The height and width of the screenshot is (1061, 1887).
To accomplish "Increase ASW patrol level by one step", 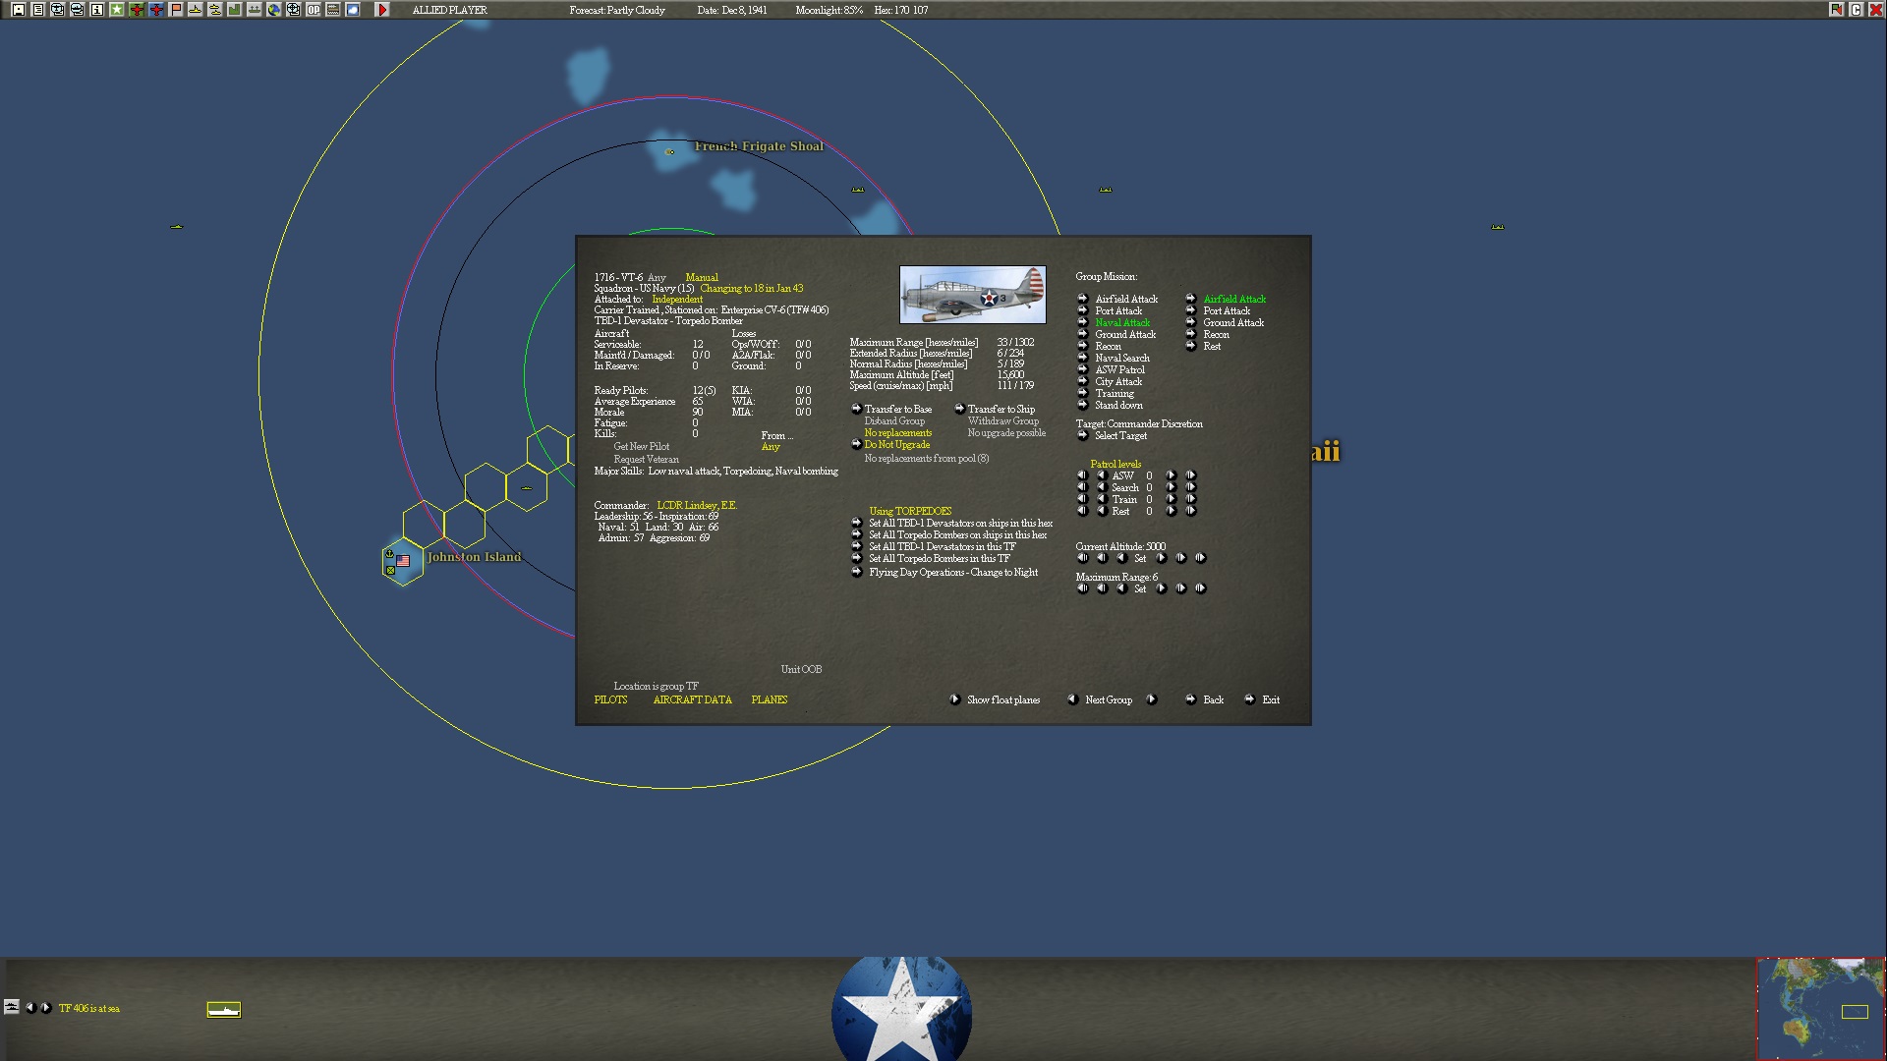I will (1171, 475).
